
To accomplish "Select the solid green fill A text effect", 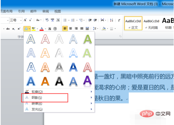I will coord(88,39).
